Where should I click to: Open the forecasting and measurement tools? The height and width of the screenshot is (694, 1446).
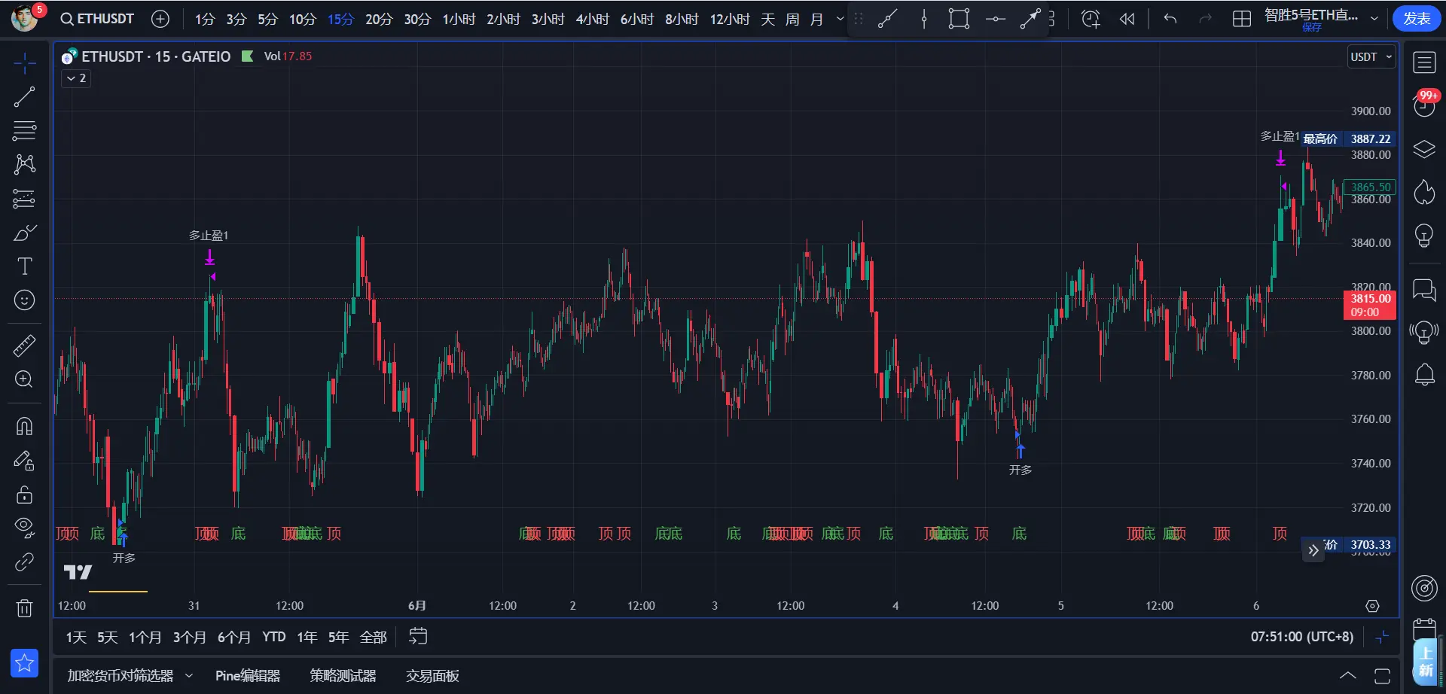(25, 199)
